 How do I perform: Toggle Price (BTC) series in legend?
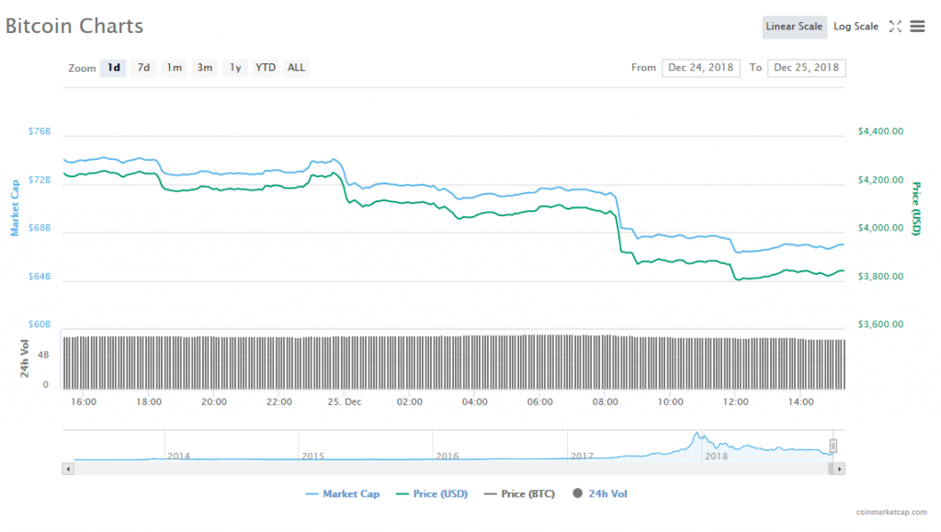pos(521,494)
